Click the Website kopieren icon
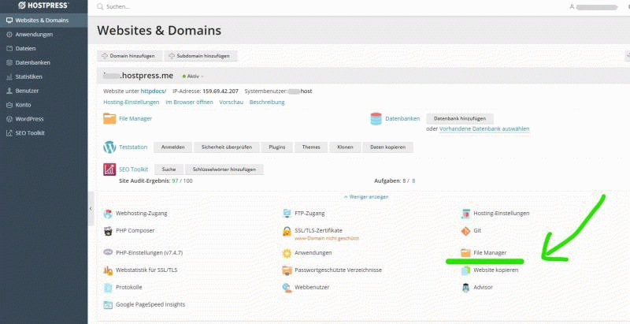The width and height of the screenshot is (630, 324). (x=465, y=270)
